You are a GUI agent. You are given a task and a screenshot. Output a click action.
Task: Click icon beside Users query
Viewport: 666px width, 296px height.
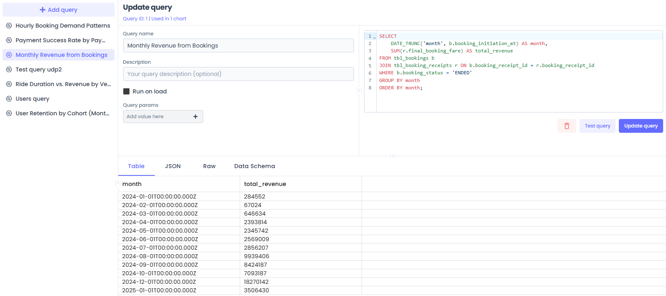click(9, 99)
